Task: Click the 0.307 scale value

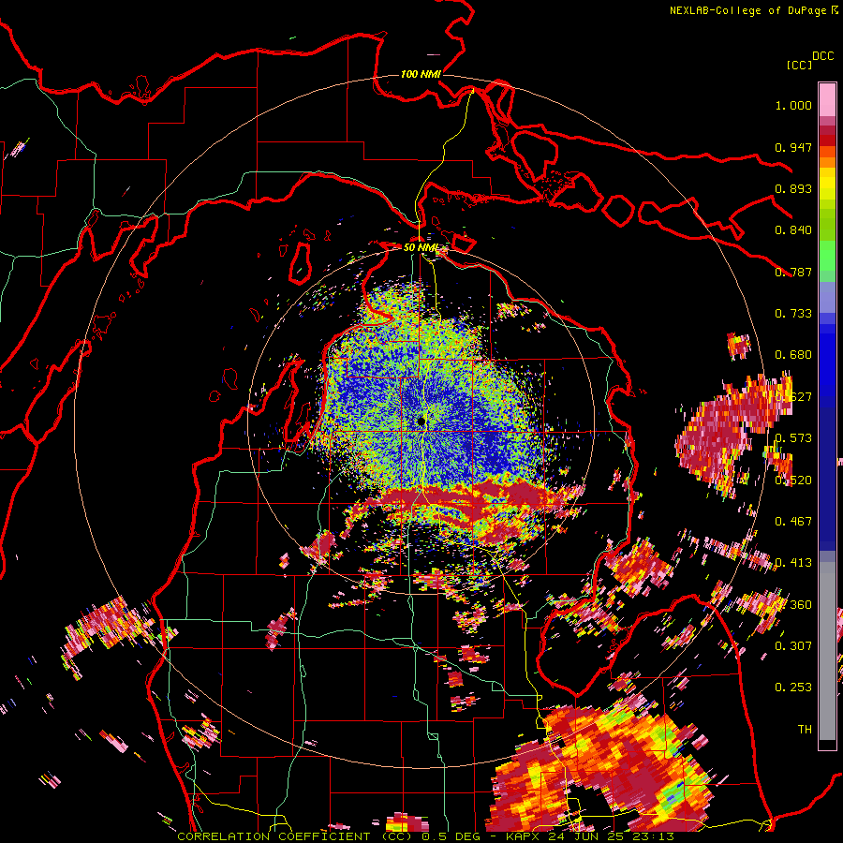Action: click(x=793, y=646)
